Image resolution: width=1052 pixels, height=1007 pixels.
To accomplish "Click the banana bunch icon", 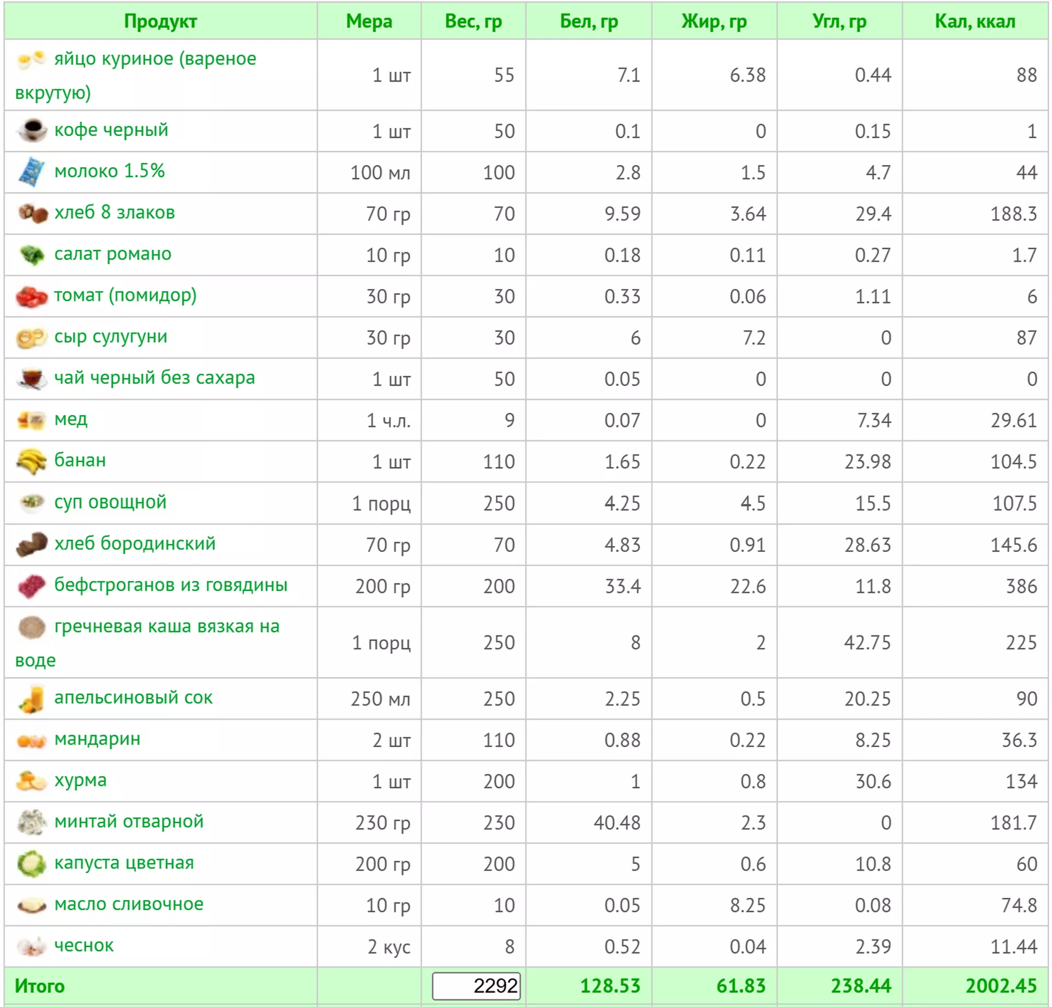I will [x=31, y=461].
